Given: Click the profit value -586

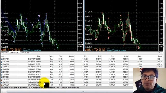Looking at the screenshot, I should [x=158, y=61].
